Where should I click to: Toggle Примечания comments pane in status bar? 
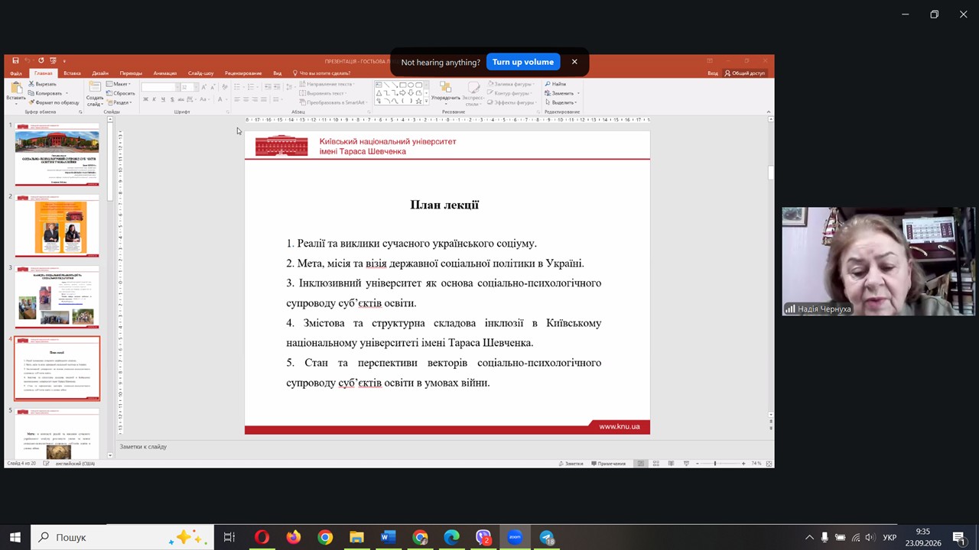[x=608, y=464]
